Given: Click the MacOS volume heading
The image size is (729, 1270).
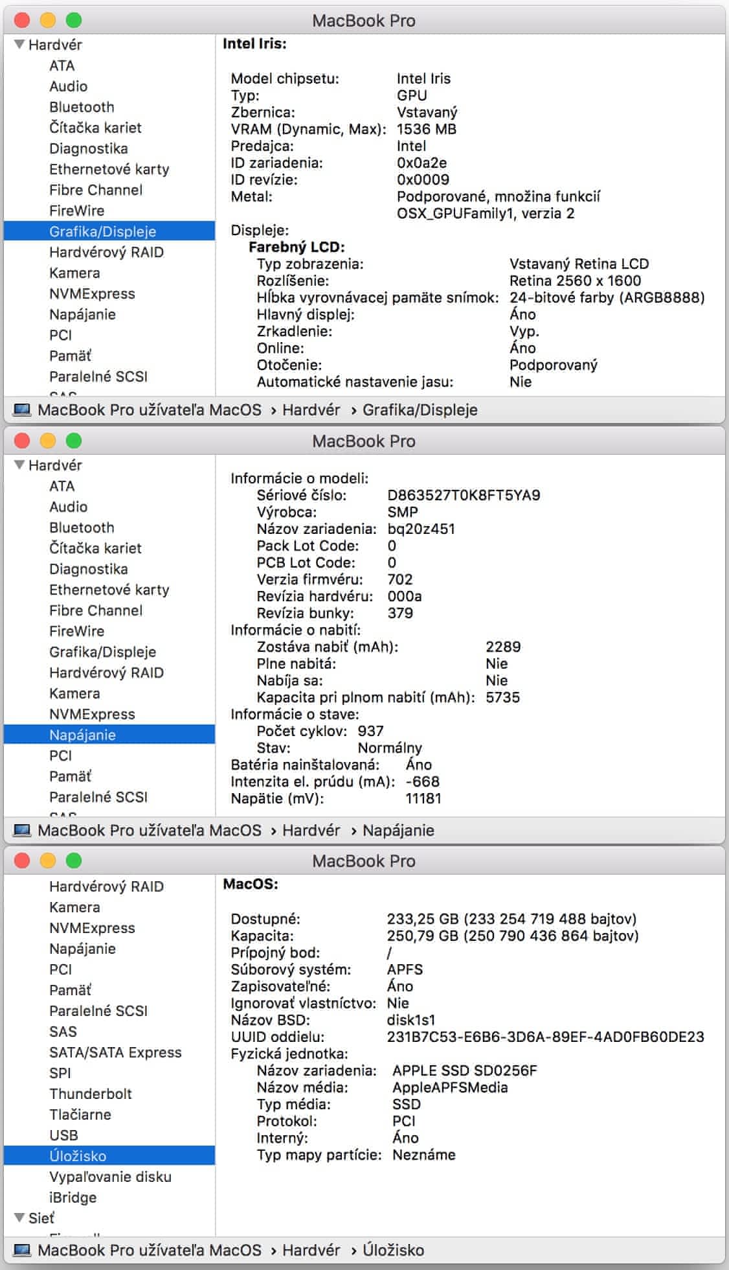Looking at the screenshot, I should coord(251,884).
